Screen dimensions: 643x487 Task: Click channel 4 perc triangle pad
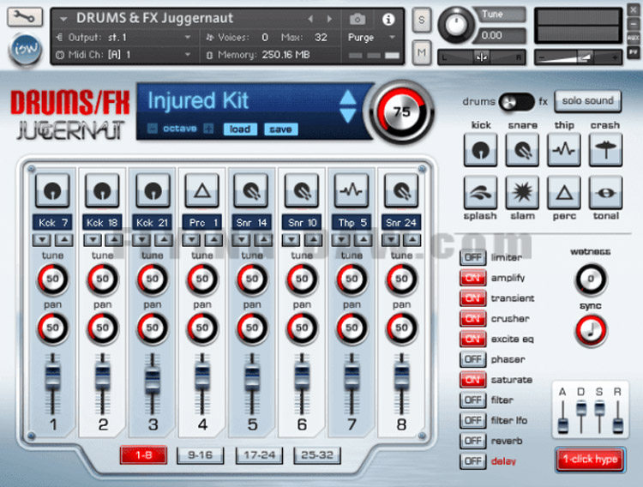coord(202,190)
